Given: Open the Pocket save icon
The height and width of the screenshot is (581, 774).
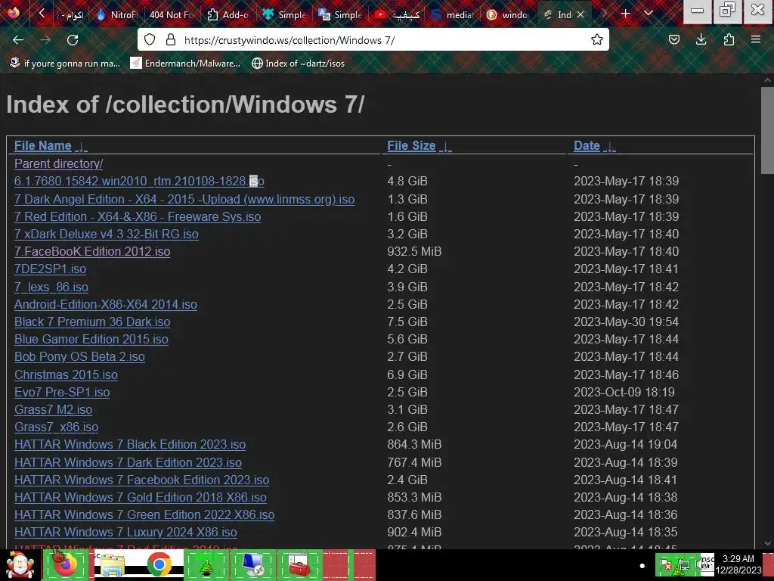Looking at the screenshot, I should (673, 40).
